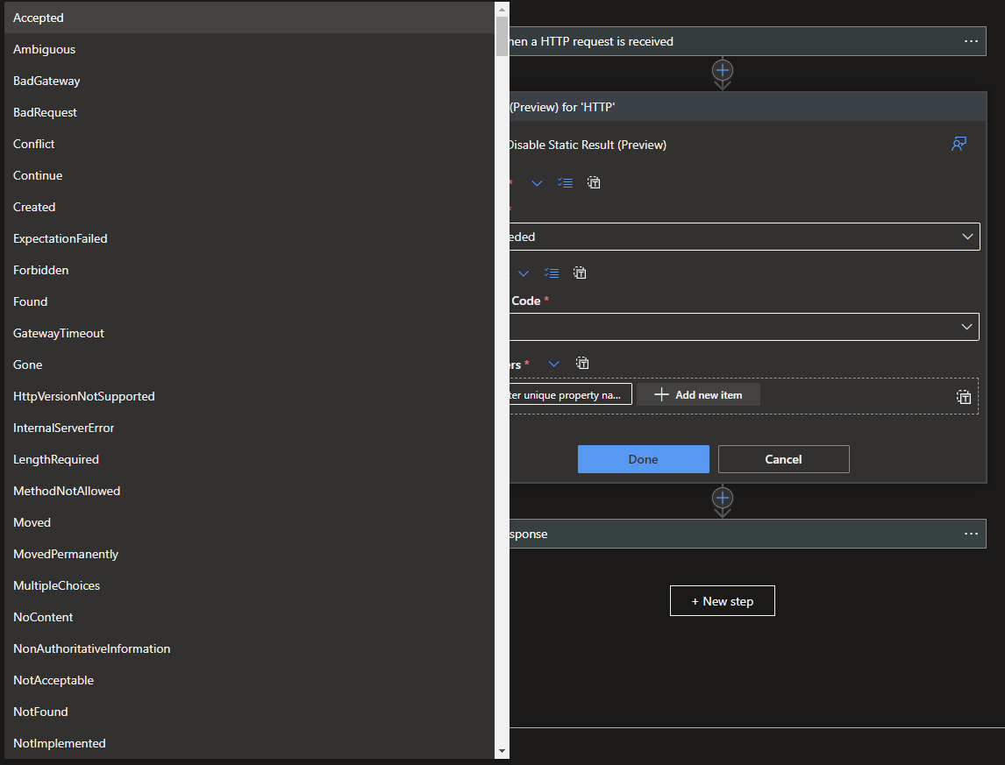Select NonAuthoritativeInformation option

click(x=249, y=648)
